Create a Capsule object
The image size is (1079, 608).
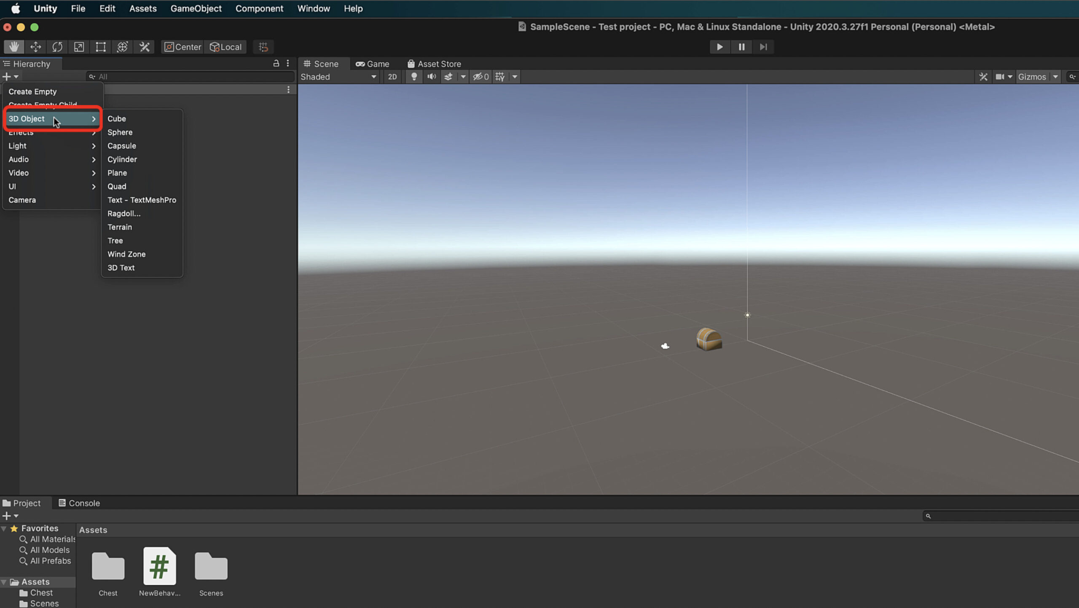pos(142,146)
